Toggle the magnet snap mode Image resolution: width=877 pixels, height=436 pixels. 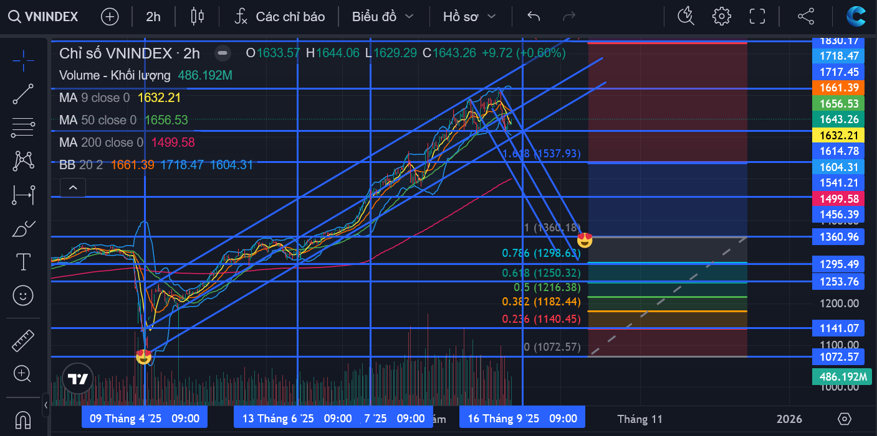[23, 420]
